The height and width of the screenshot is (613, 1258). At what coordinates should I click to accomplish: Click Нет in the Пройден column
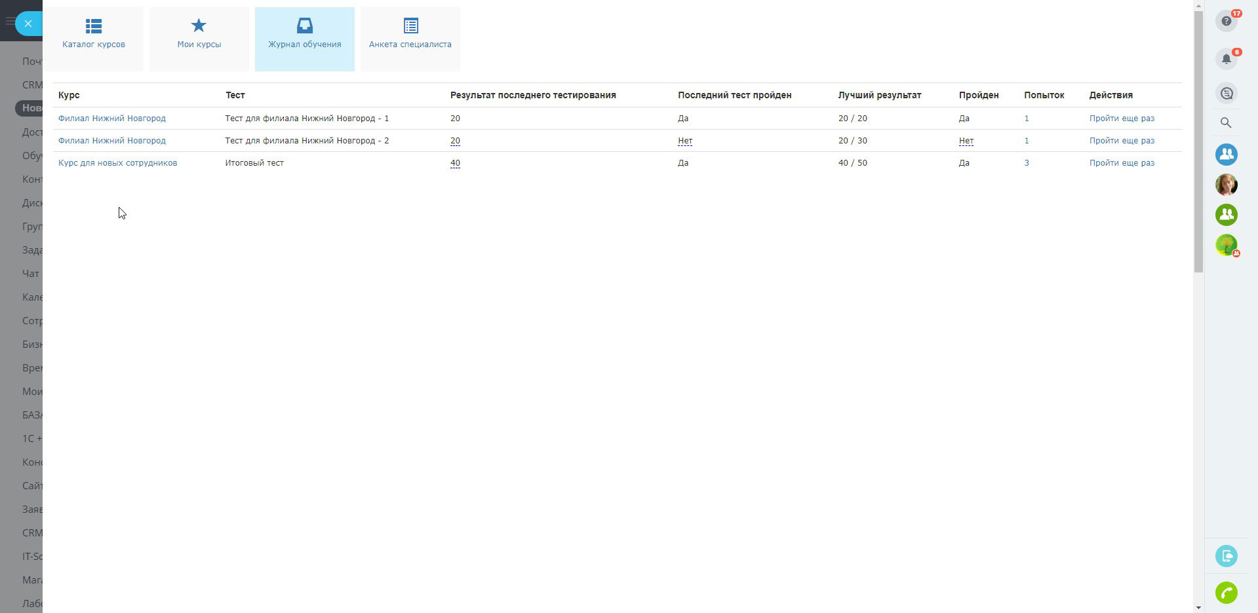point(966,141)
